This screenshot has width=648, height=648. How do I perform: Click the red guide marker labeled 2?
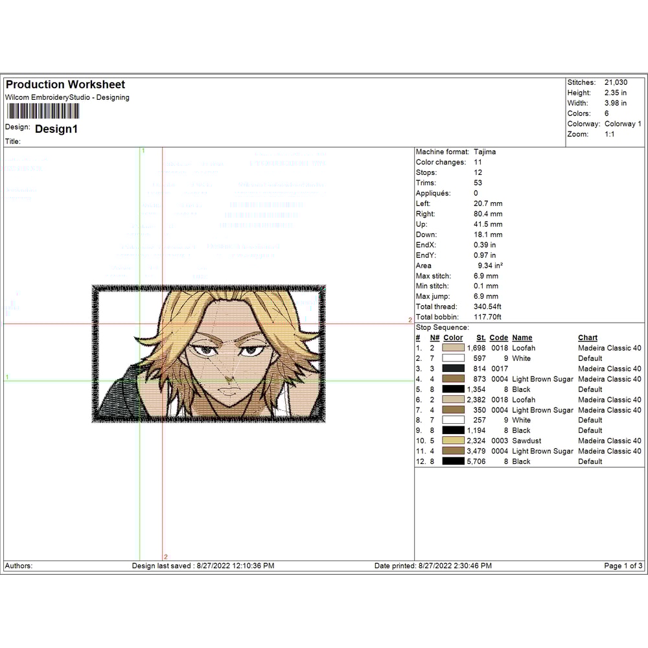[410, 319]
